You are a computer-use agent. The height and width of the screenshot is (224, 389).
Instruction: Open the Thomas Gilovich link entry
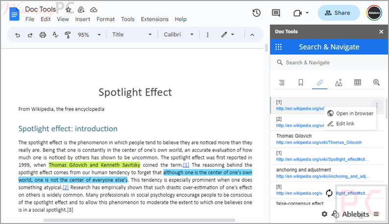click(x=327, y=139)
